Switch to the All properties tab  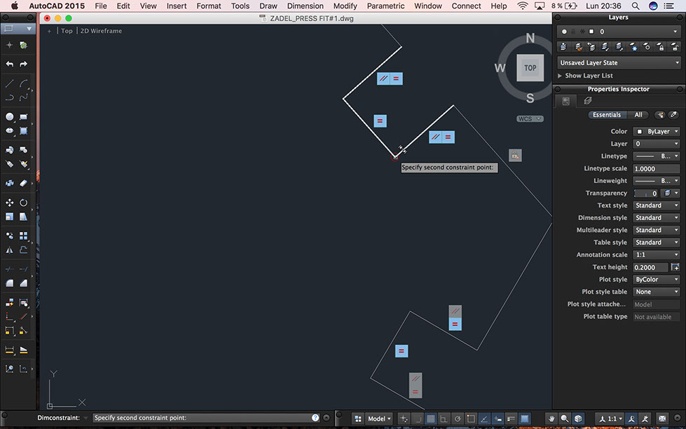(x=638, y=115)
